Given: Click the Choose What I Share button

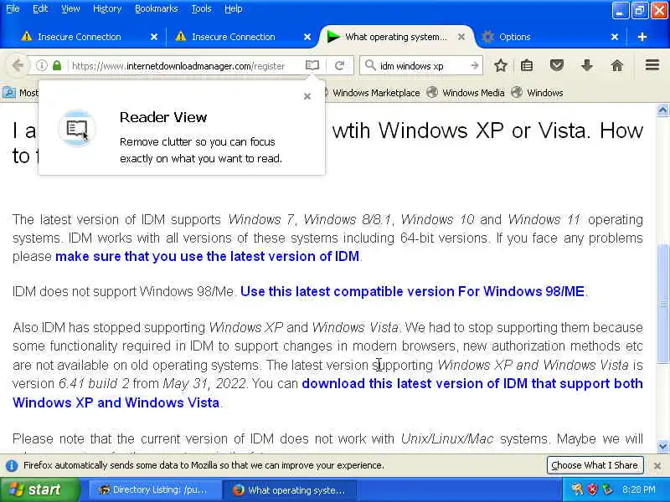Looking at the screenshot, I should (595, 465).
